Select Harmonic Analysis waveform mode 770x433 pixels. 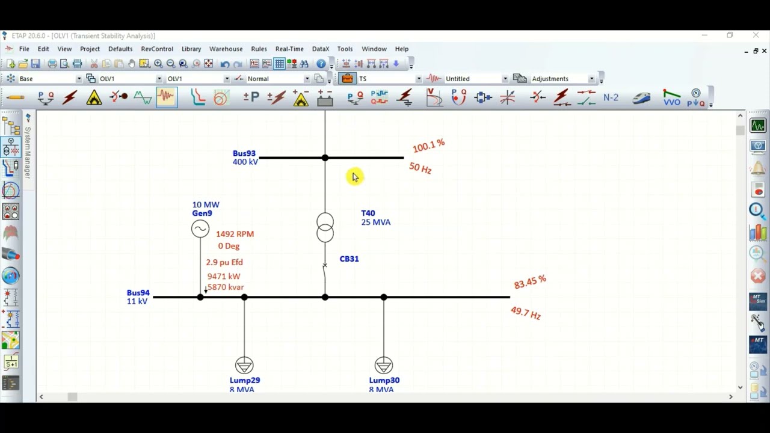pyautogui.click(x=143, y=97)
